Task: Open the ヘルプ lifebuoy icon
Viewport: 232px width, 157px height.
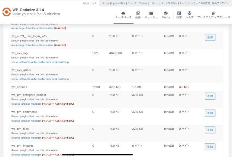Action: point(189,13)
